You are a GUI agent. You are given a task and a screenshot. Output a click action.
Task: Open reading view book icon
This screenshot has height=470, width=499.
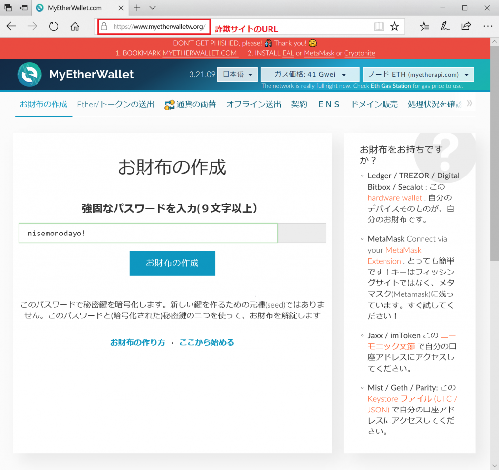pyautogui.click(x=379, y=26)
